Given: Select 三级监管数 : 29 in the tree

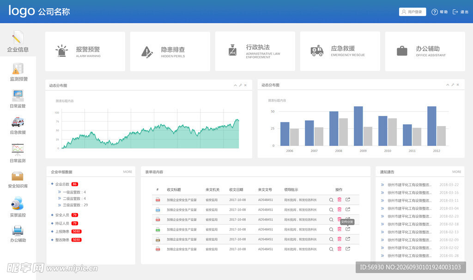Looking at the screenshot, I should click(73, 205).
